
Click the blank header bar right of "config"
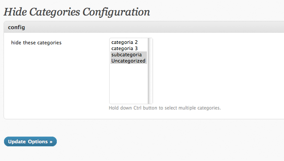[x=154, y=27]
